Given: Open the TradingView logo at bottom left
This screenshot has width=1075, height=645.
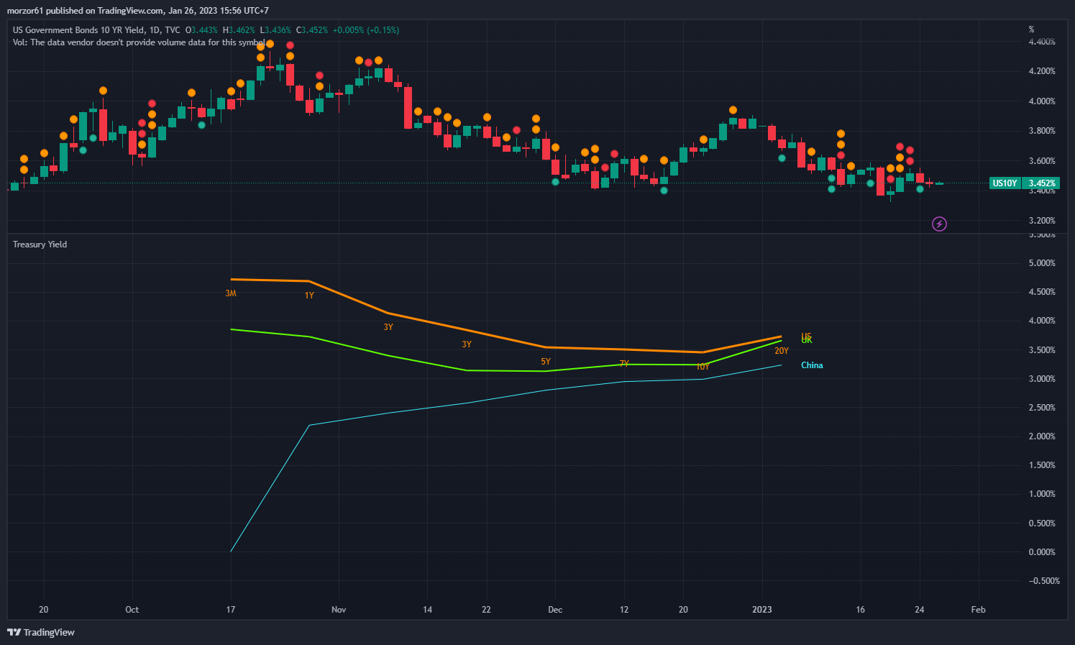Looking at the screenshot, I should pyautogui.click(x=41, y=632).
